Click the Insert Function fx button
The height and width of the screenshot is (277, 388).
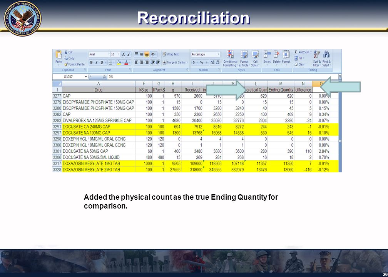pyautogui.click(x=104, y=77)
